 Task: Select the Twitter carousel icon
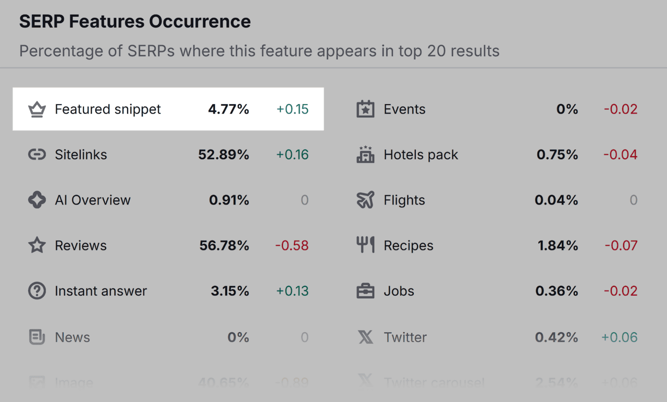[365, 383]
